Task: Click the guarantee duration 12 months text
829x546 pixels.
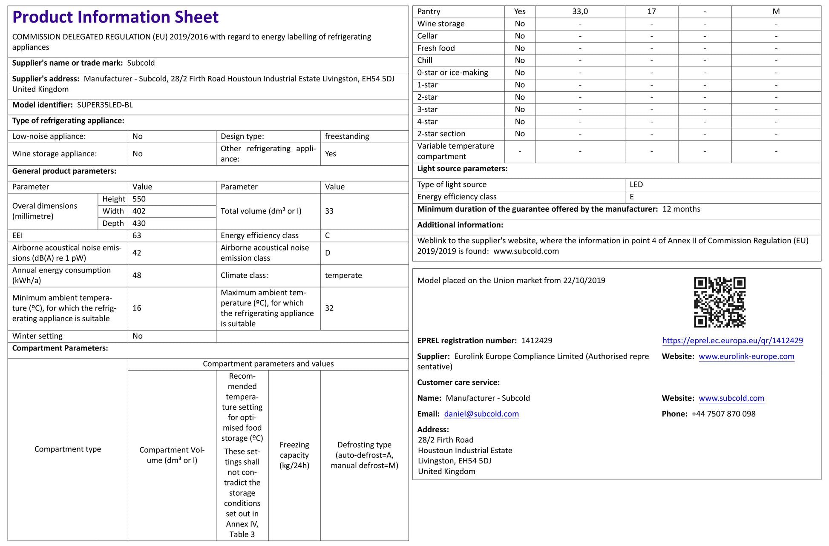Action: [681, 209]
